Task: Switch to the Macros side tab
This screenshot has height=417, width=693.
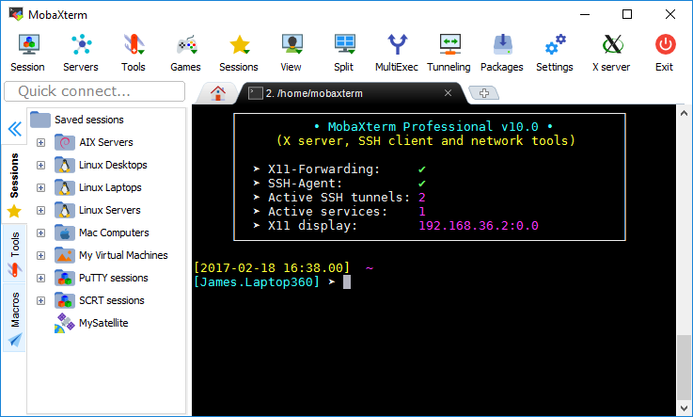Action: [x=15, y=319]
